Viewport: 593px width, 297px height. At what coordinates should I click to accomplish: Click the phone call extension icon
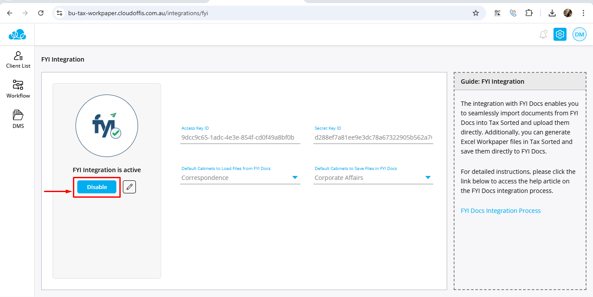(x=513, y=13)
